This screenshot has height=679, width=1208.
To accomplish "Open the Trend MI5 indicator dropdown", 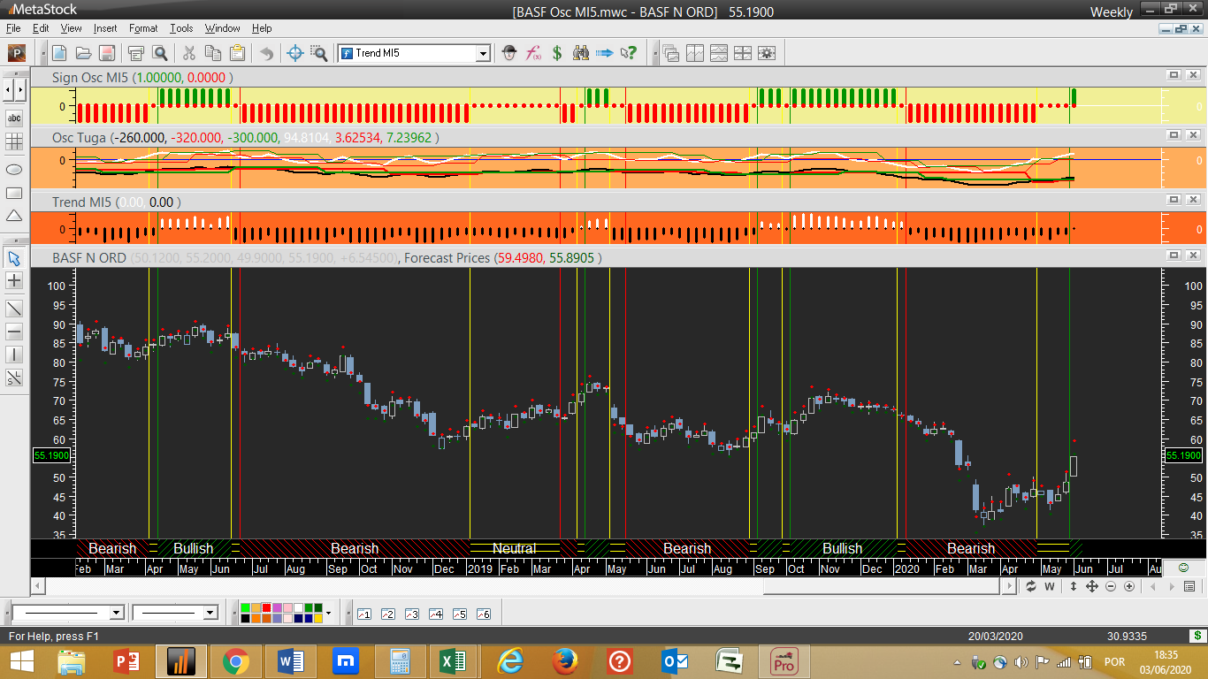I will [483, 53].
